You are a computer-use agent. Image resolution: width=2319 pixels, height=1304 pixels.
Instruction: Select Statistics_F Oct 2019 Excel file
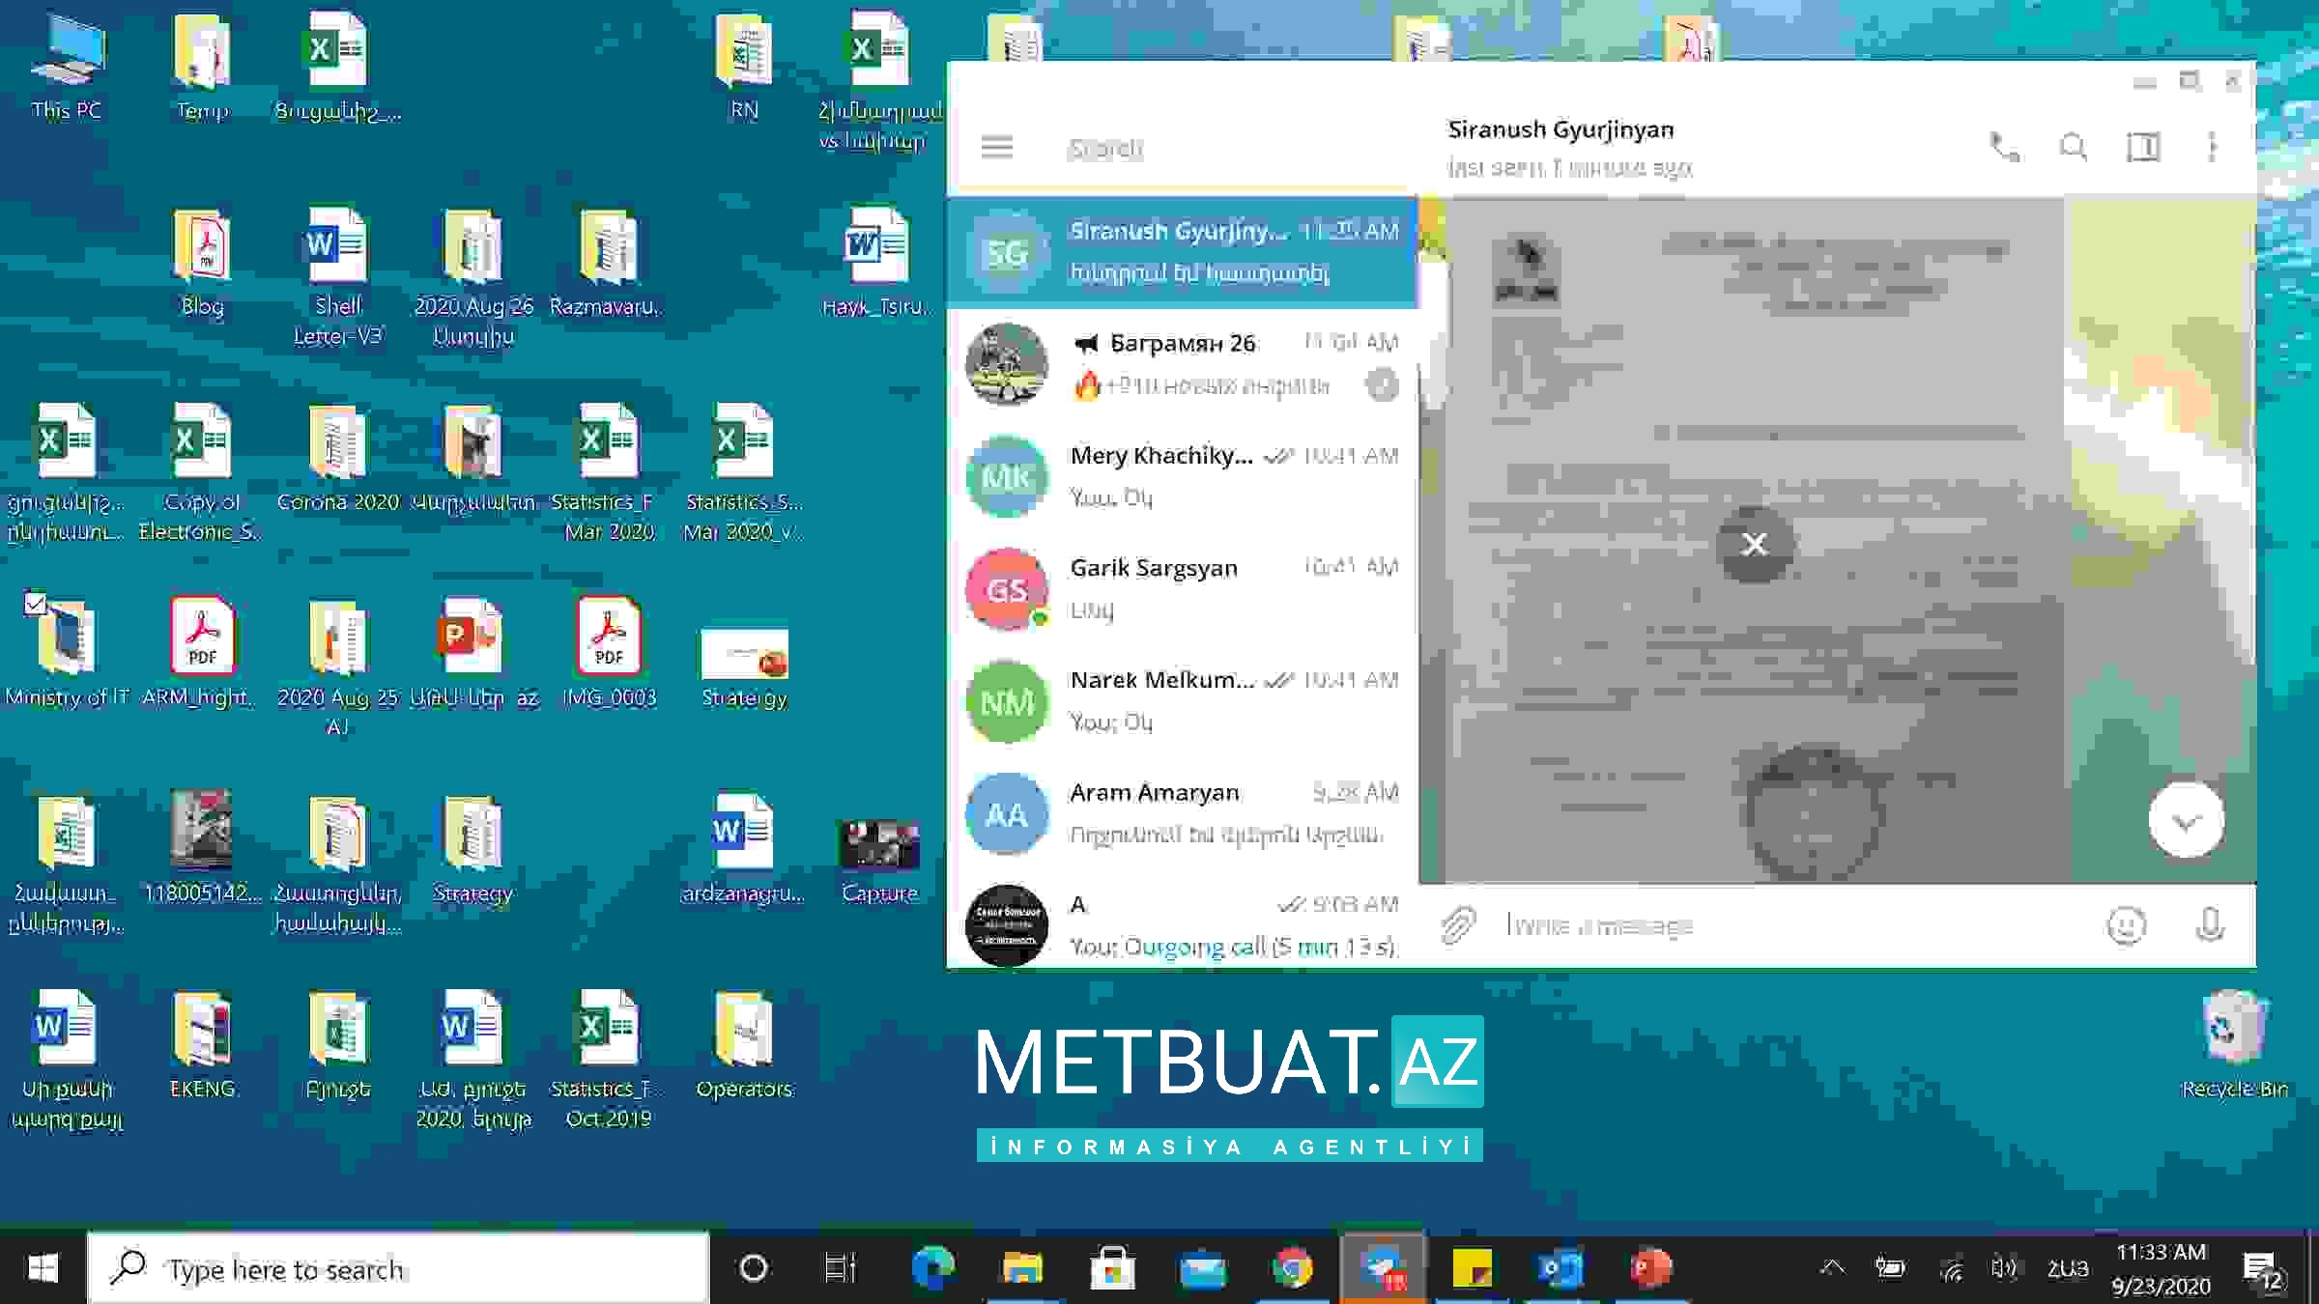point(609,1060)
